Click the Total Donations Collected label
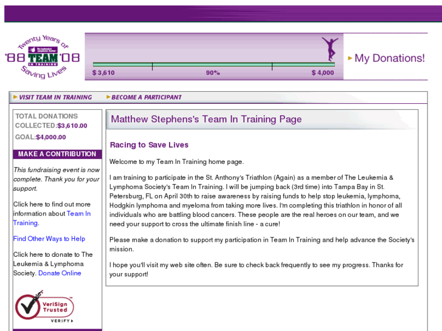 [x=47, y=121]
